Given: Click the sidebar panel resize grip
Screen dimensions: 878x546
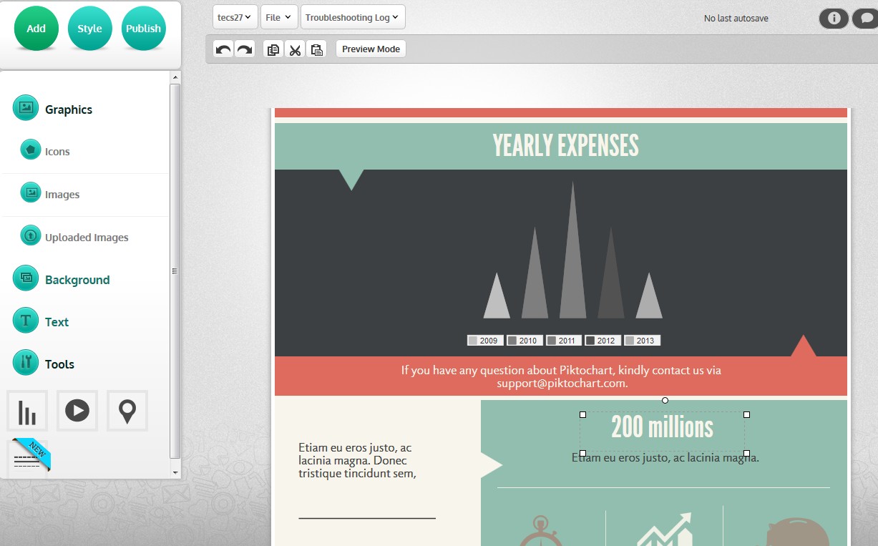Looking at the screenshot, I should pos(175,271).
